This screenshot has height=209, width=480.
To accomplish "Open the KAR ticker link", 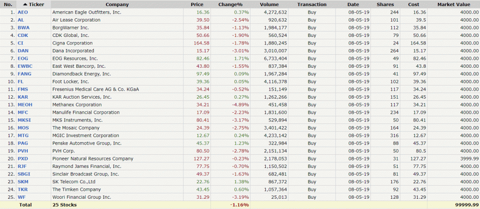I will (23, 97).
